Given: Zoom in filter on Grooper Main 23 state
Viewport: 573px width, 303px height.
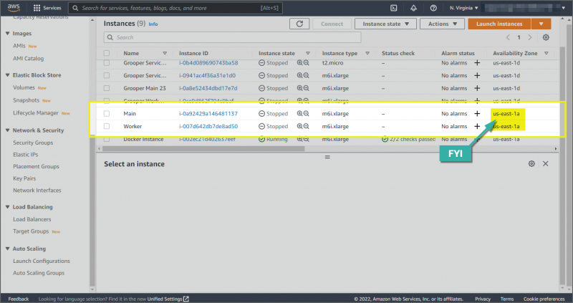Looking at the screenshot, I should [299, 88].
